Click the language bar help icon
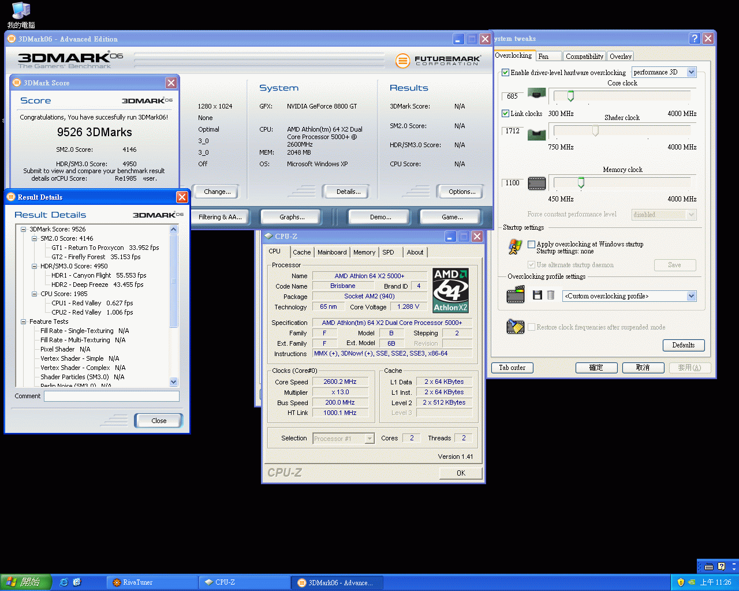The image size is (739, 591). tap(721, 566)
